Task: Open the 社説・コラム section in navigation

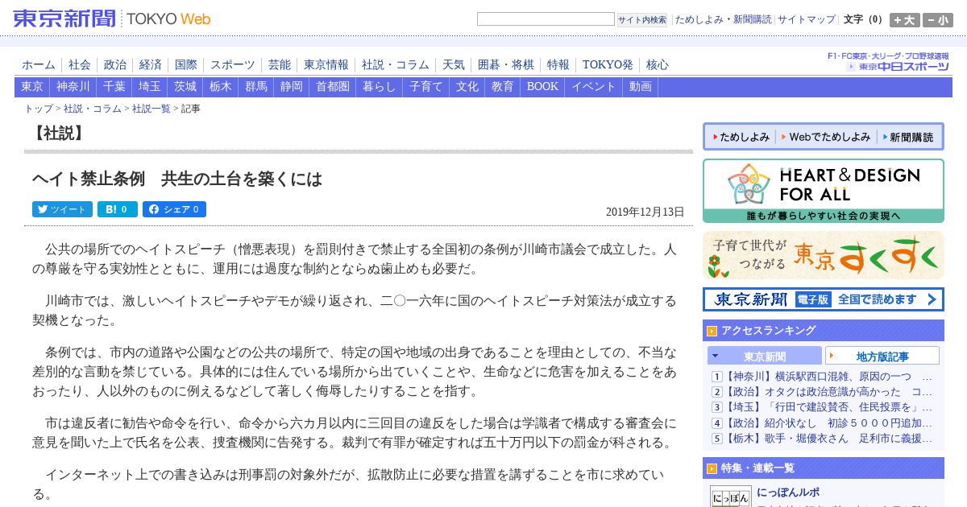Action: coord(396,64)
